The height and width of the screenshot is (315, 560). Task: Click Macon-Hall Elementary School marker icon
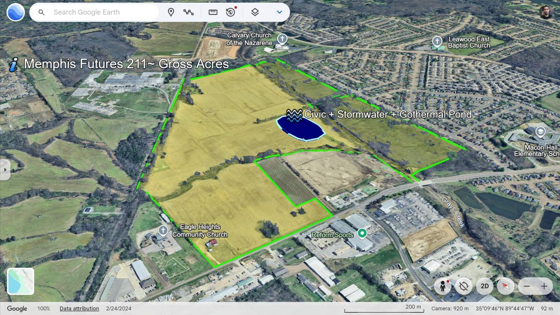point(540,132)
